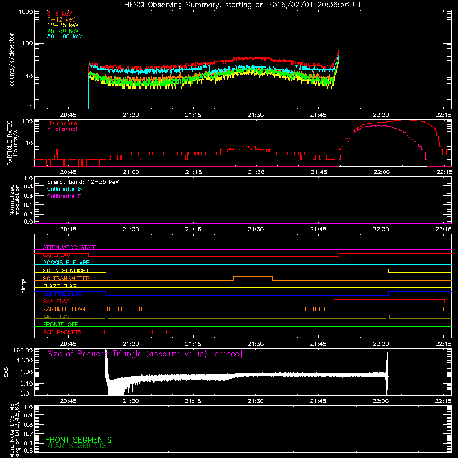Image resolution: width=458 pixels, height=458 pixels.
Task: Click the A4Z_FLAG label
Action: 56,317
